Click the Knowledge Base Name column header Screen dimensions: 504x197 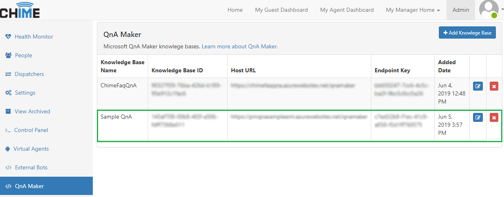pyautogui.click(x=123, y=66)
